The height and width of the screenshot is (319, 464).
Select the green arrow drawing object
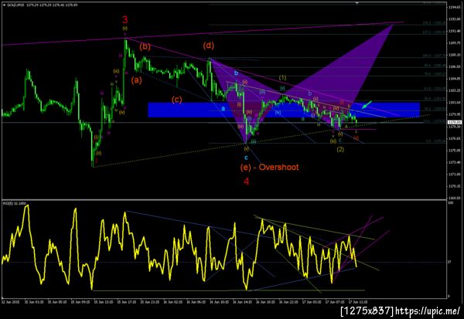(x=367, y=104)
